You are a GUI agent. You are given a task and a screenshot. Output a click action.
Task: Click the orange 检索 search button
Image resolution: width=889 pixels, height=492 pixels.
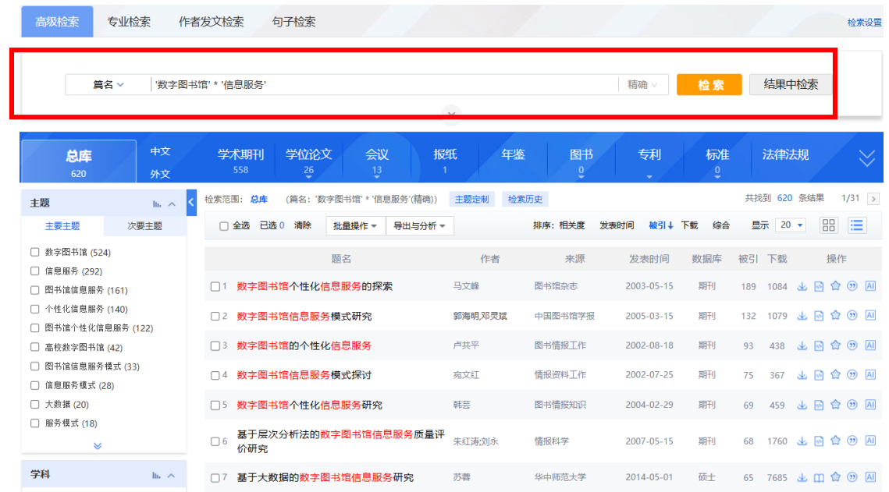point(709,85)
